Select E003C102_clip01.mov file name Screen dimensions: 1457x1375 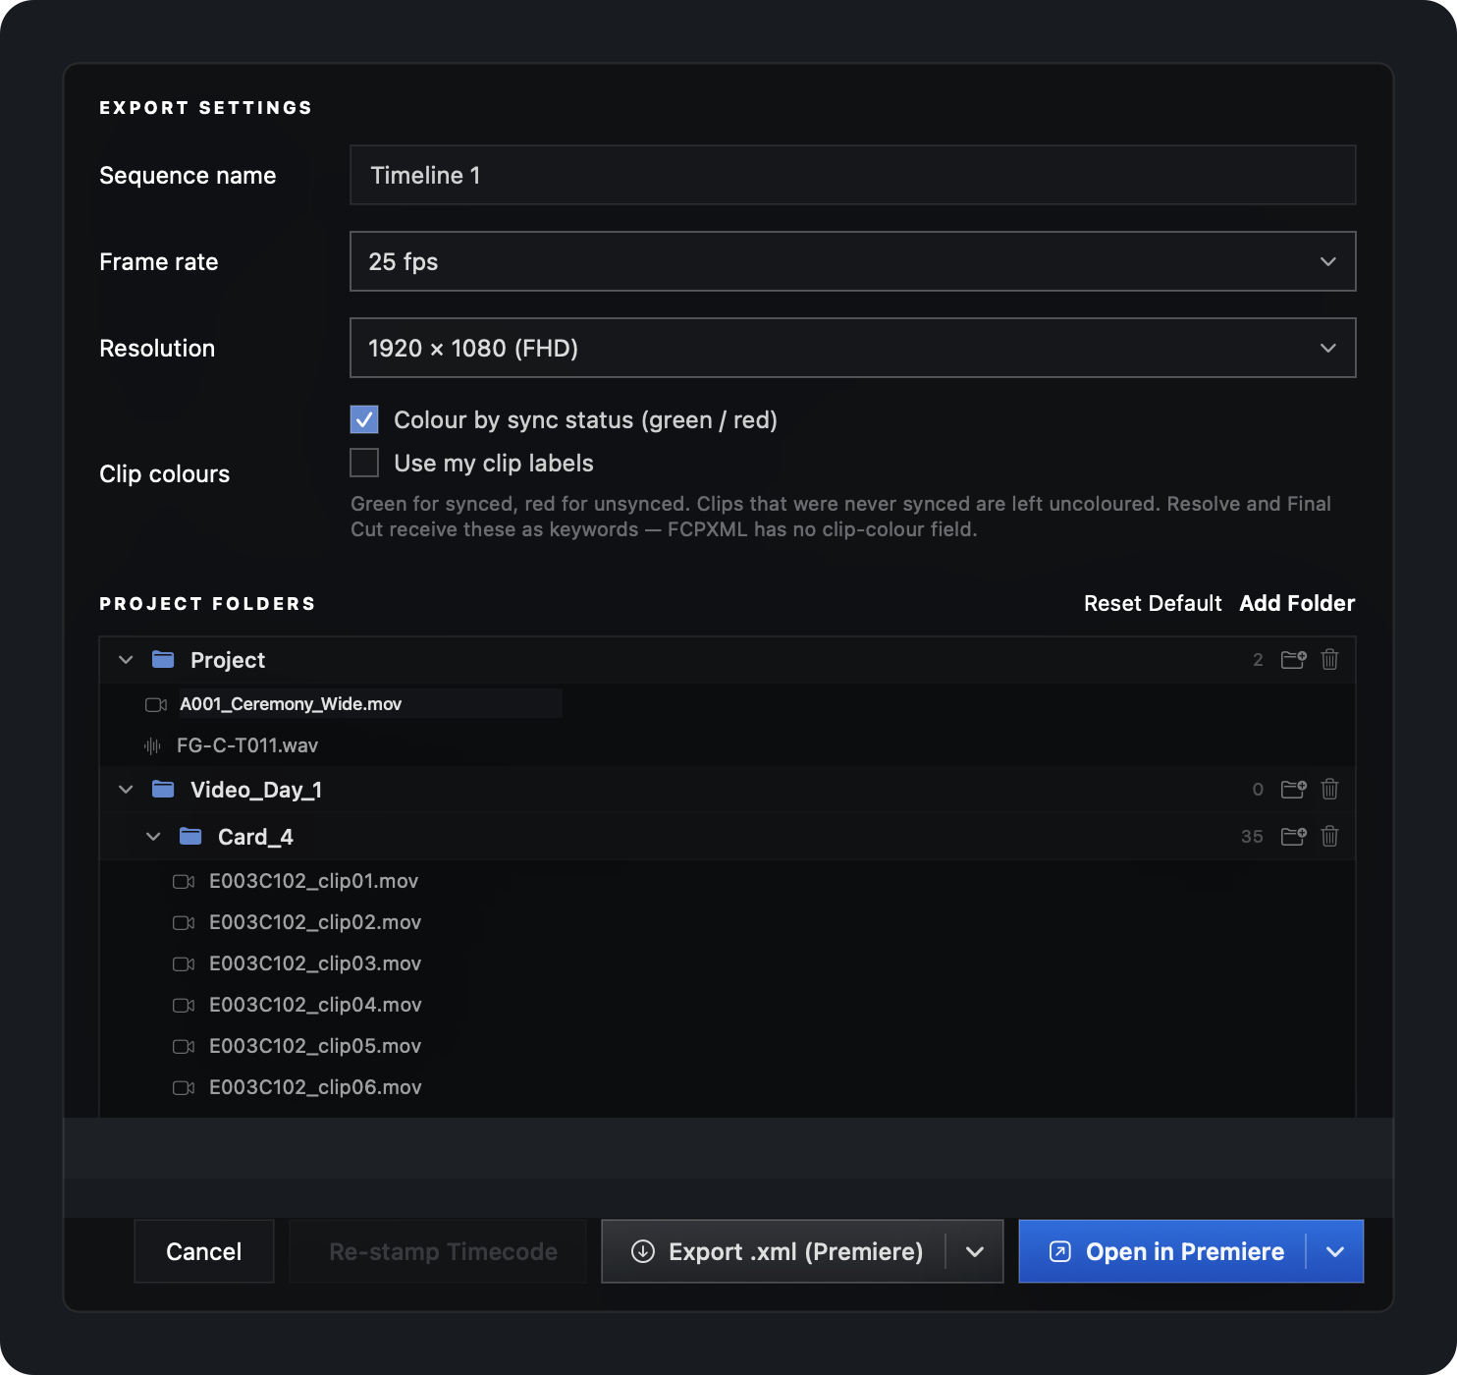point(314,881)
